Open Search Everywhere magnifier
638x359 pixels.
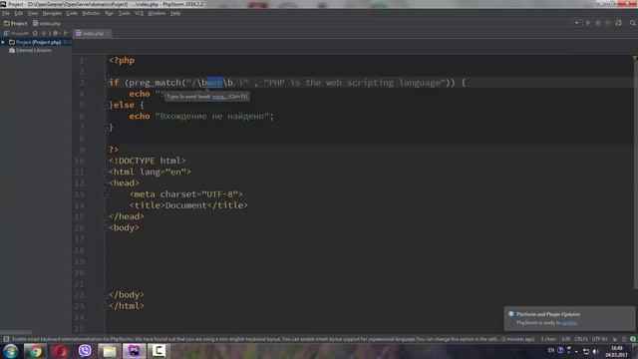click(x=633, y=23)
